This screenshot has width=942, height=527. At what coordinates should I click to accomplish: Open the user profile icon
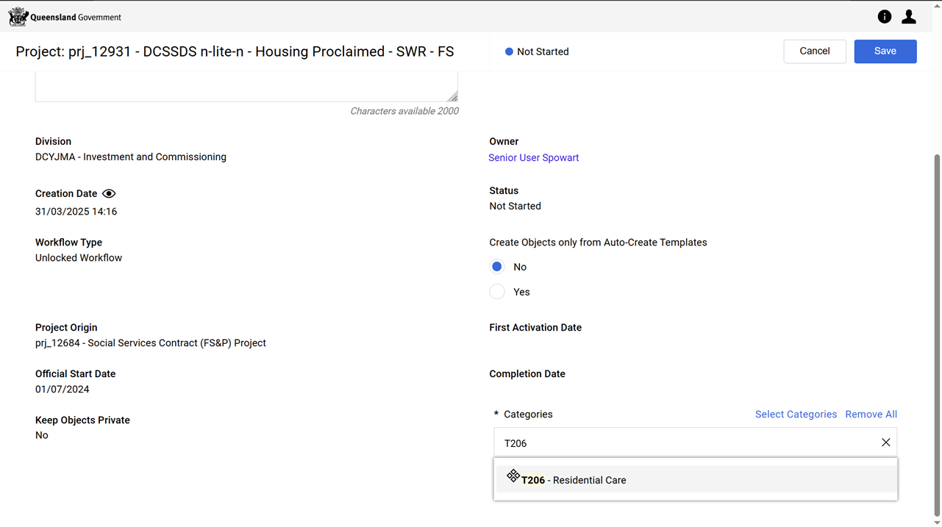(x=909, y=17)
